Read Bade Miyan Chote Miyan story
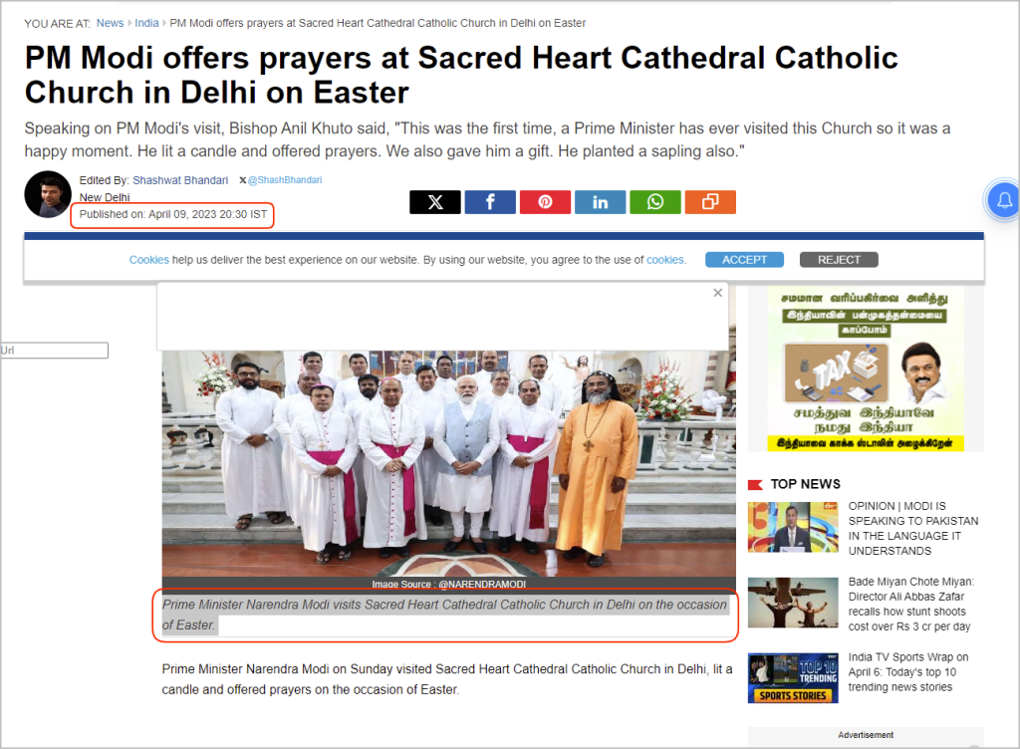 [910, 604]
